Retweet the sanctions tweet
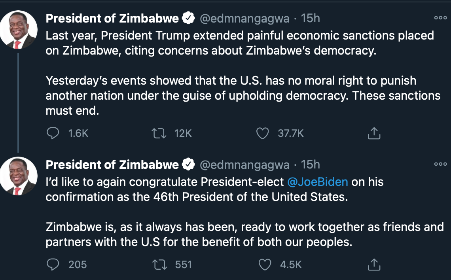This screenshot has width=451, height=280. [158, 134]
